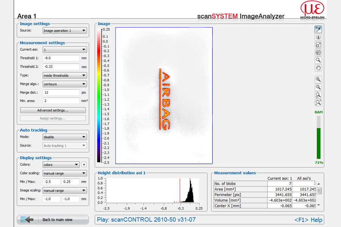Image resolution: width=341 pixels, height=227 pixels.
Task: Click the small square button beside Colors
Action: coord(84,165)
